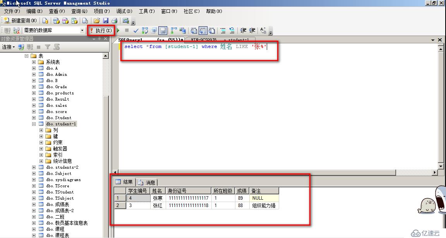The image size is (446, 238).
Task: Start an Analysis Services MDX query
Action: click(x=56, y=21)
